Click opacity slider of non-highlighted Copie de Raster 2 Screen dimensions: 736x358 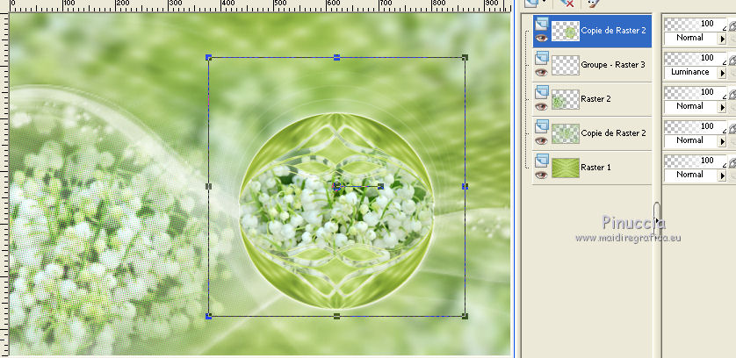[696, 126]
